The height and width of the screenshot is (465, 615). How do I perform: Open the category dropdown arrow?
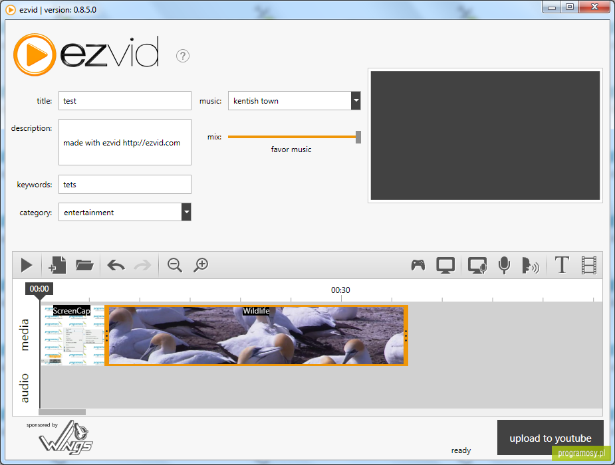[x=186, y=212]
